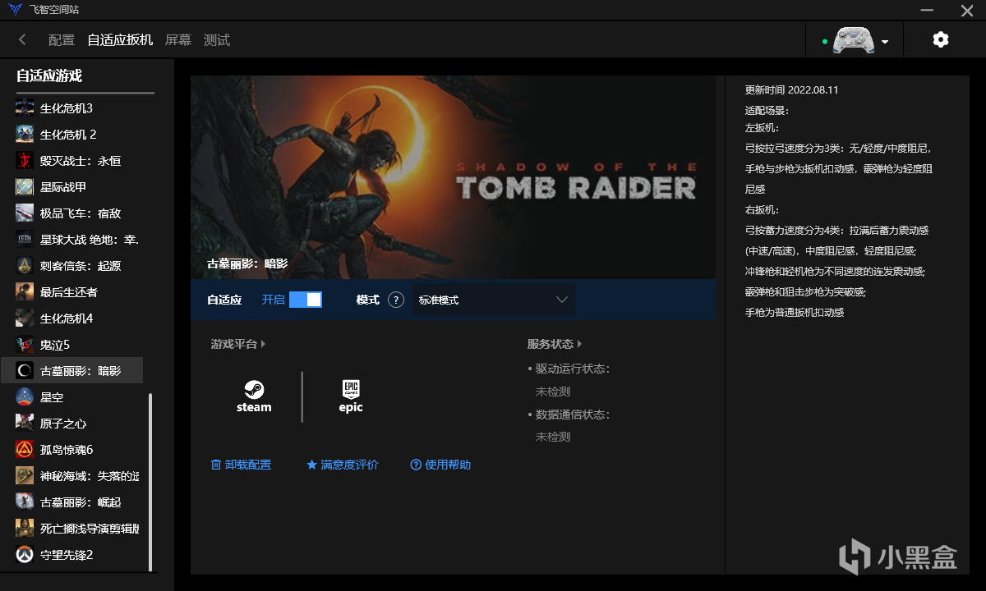
Task: Open the 标准模式 mode dropdown
Action: click(x=494, y=300)
